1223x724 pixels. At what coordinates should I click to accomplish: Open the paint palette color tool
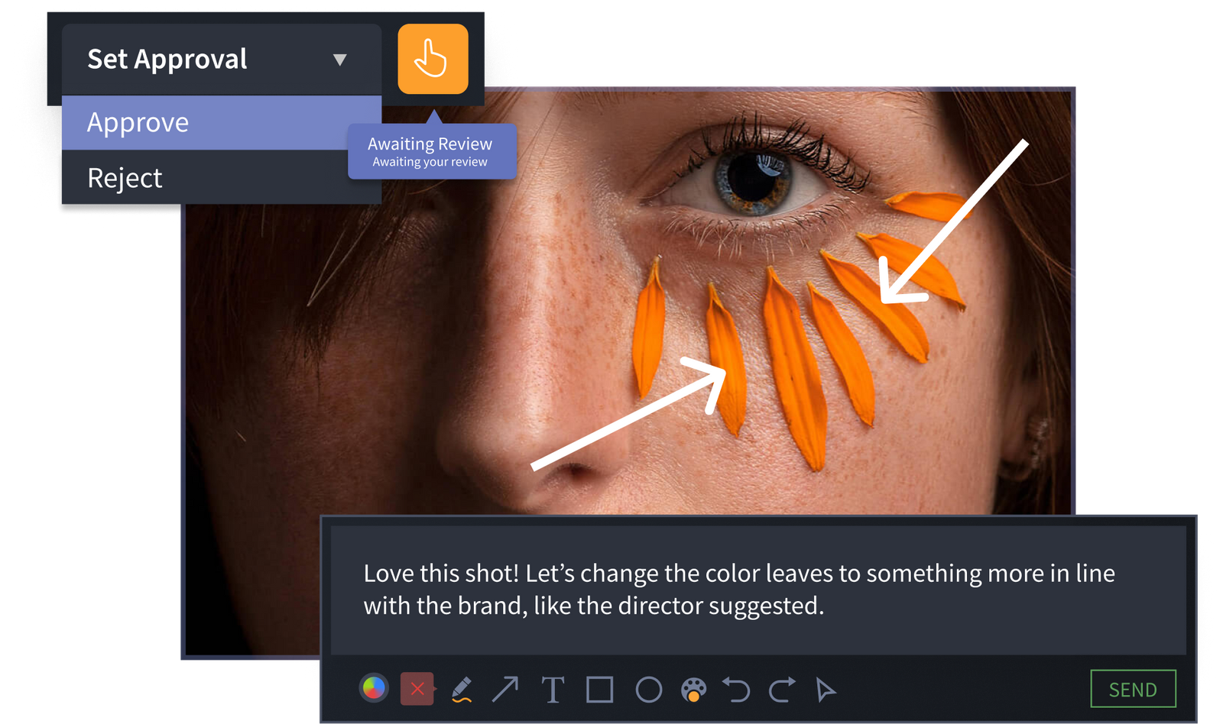click(x=693, y=690)
